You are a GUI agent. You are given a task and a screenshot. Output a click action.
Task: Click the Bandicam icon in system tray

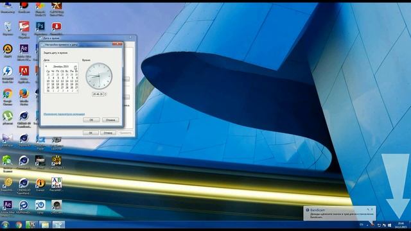372,225
